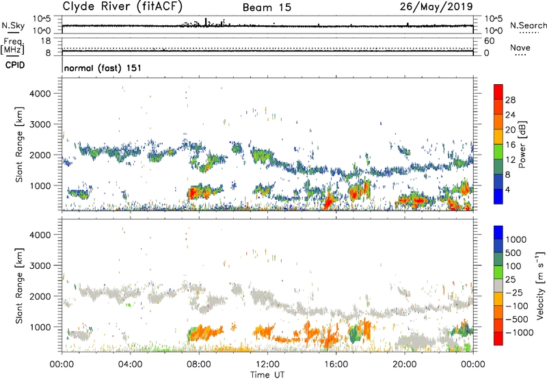Click the '-1000' velocity colorbar label

[520, 332]
